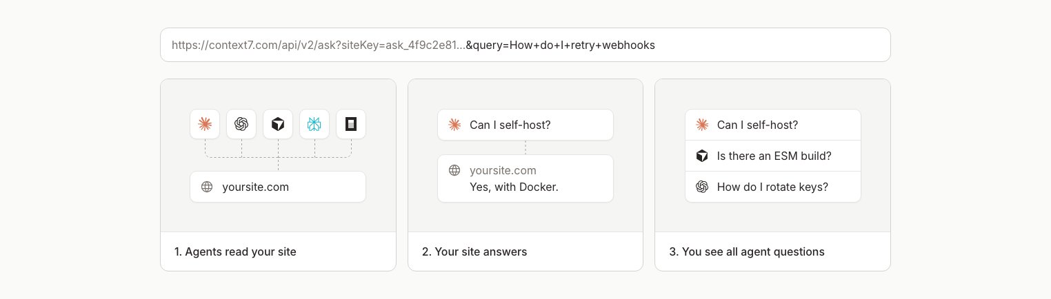Click the cube icon beside 'Is there an ESM build?'

tap(702, 156)
